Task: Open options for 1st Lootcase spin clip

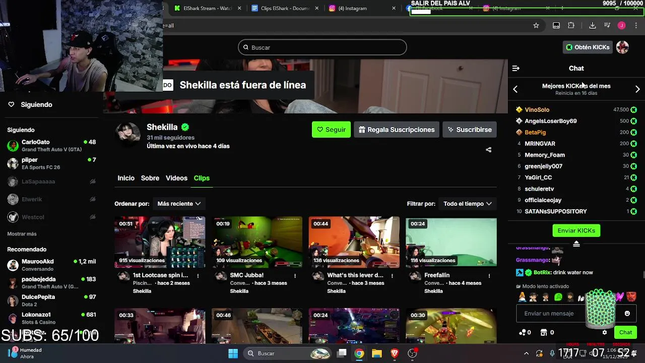Action: [x=198, y=276]
